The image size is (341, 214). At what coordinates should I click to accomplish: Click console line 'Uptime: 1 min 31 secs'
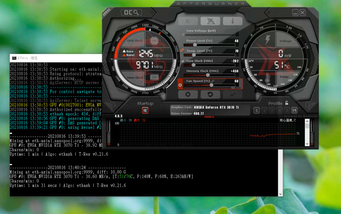[x=68, y=185]
